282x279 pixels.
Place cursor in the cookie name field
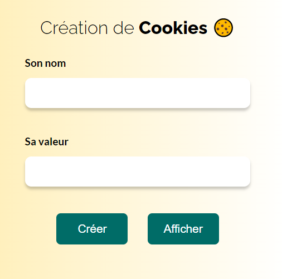138,93
